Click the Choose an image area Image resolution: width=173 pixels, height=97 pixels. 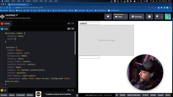click(x=107, y=40)
